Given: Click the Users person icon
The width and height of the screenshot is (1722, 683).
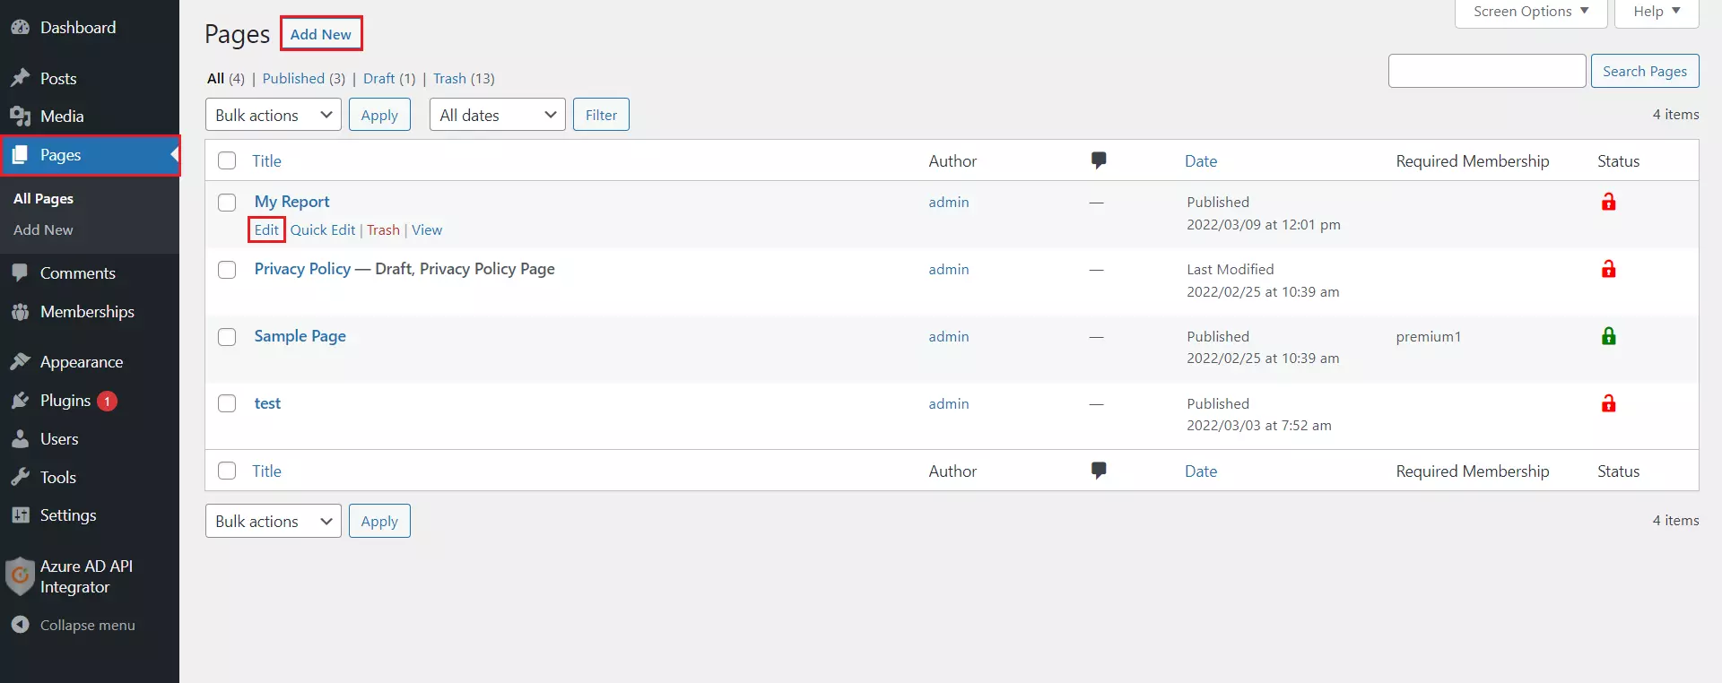Looking at the screenshot, I should coord(20,439).
